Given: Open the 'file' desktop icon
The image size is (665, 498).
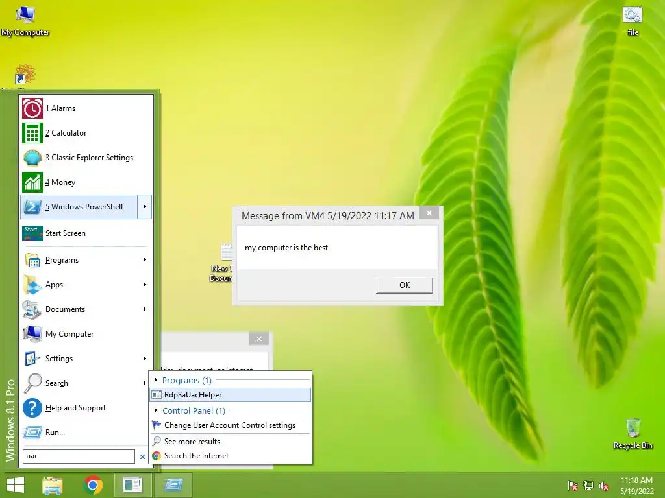Looking at the screenshot, I should point(633,21).
